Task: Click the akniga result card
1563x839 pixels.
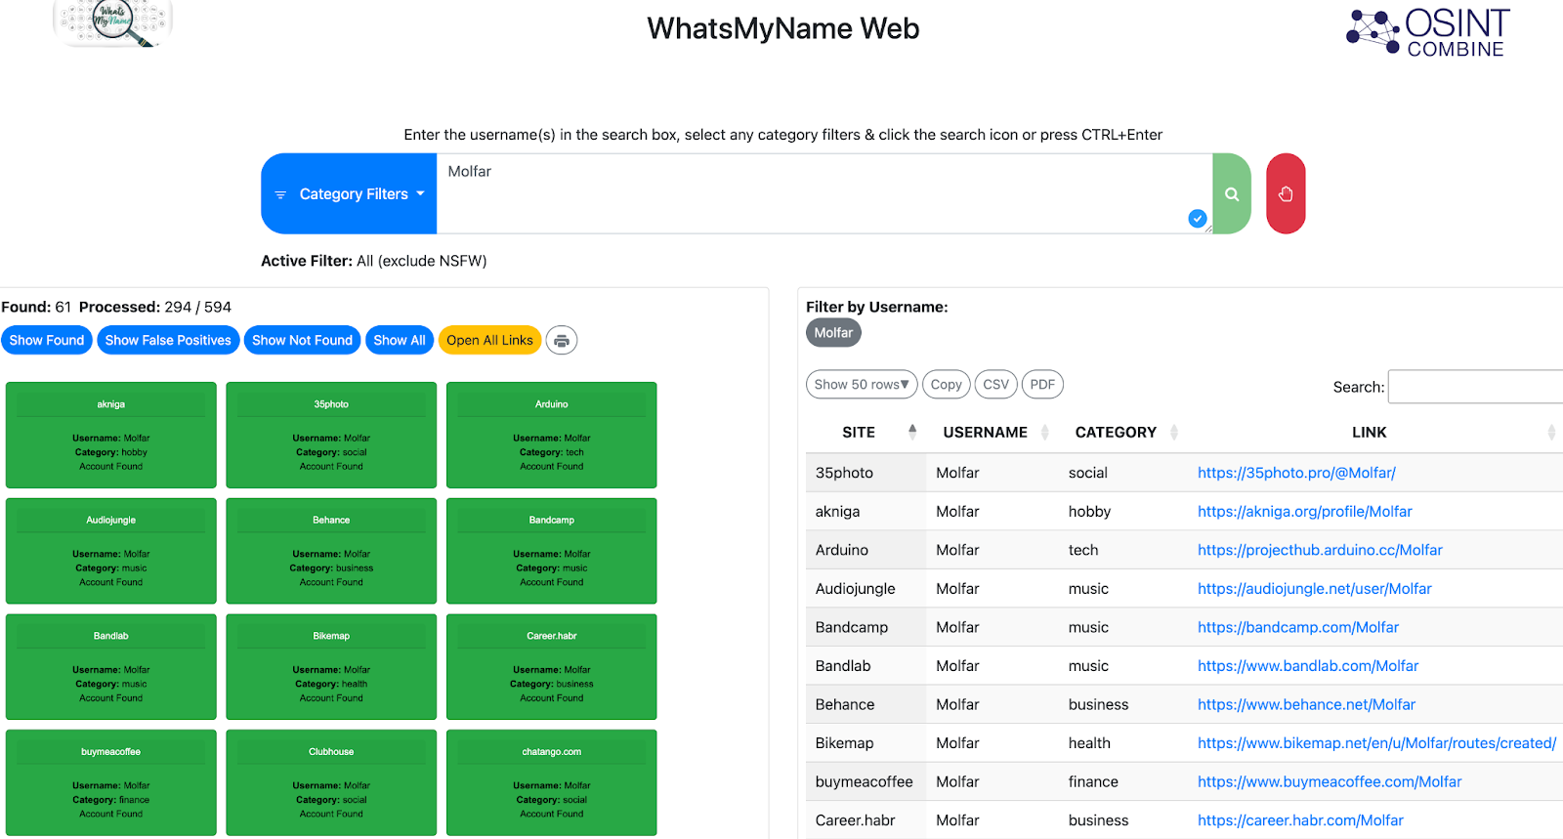Action: pyautogui.click(x=111, y=435)
